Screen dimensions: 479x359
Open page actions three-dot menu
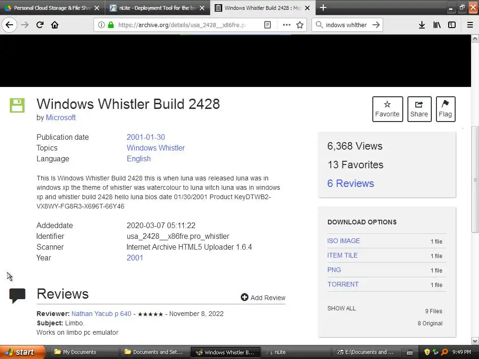[x=287, y=25]
